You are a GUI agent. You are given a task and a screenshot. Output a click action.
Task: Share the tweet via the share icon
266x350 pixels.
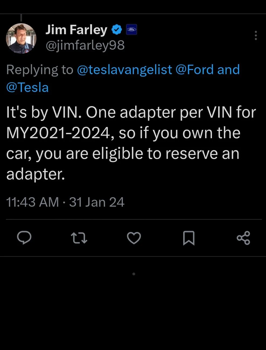point(243,238)
